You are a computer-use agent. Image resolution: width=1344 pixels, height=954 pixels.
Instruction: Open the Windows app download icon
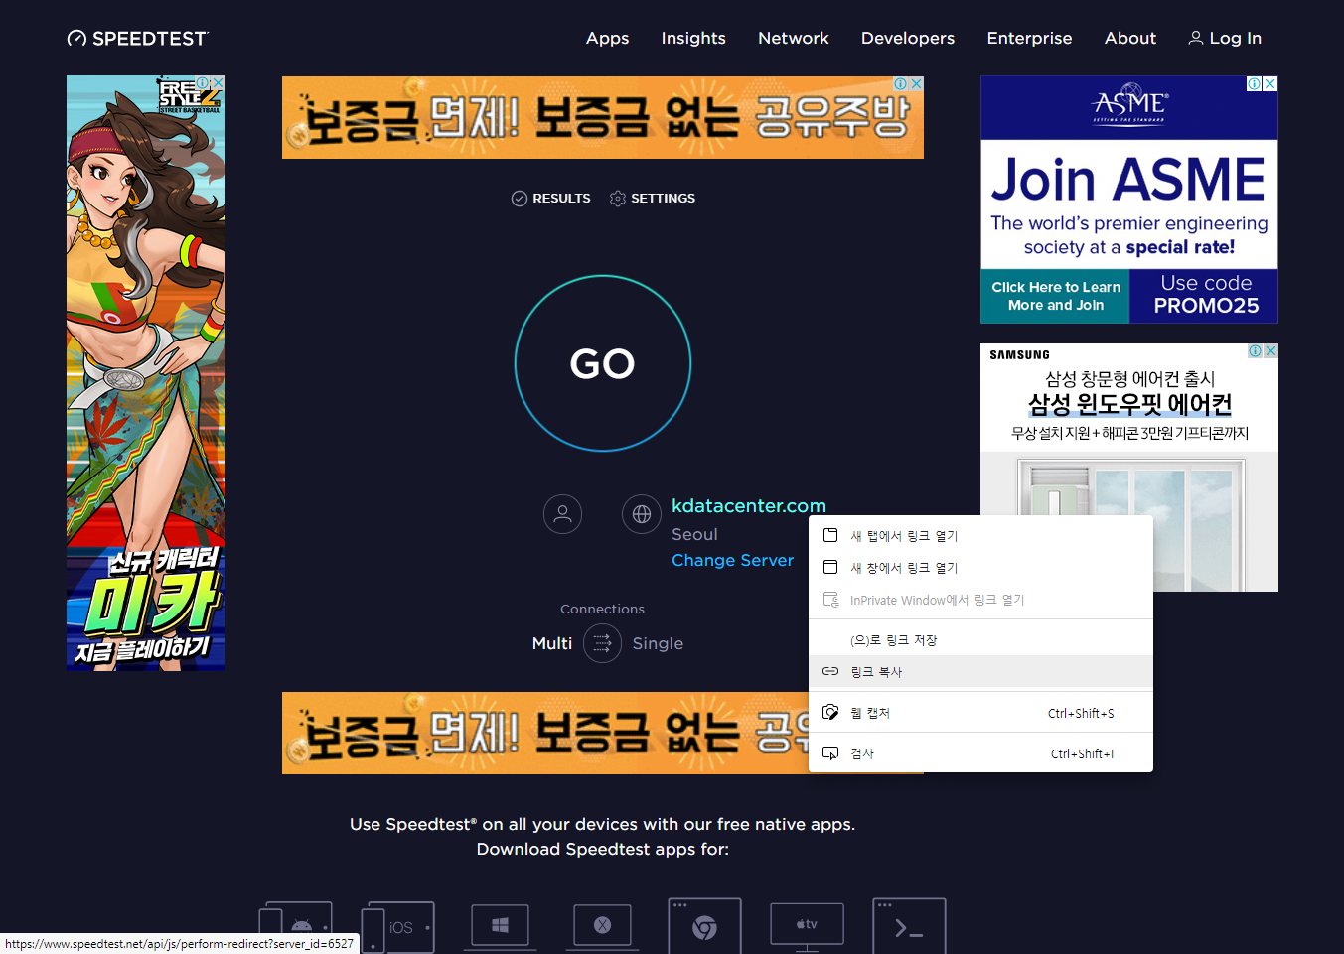[500, 926]
